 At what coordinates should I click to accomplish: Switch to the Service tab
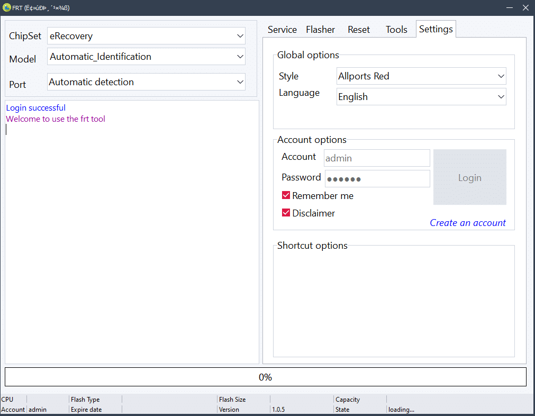282,30
